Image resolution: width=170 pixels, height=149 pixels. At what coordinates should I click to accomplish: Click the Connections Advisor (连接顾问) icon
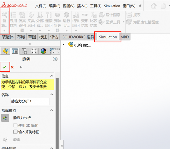pyautogui.click(x=49, y=15)
